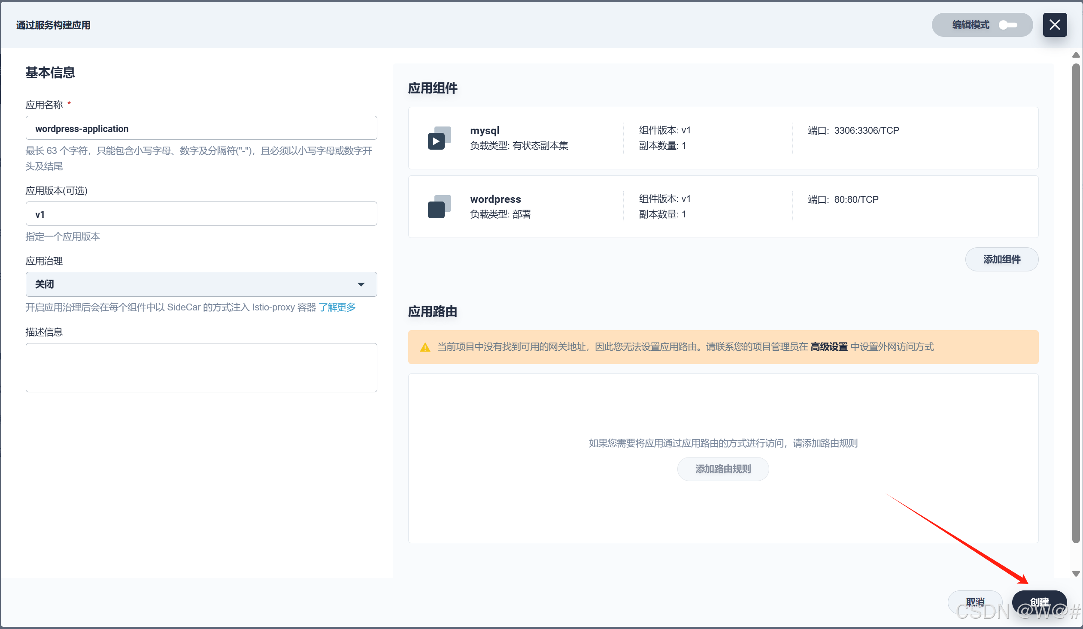Click the 应用组件 heading
The image size is (1083, 629).
pos(432,88)
